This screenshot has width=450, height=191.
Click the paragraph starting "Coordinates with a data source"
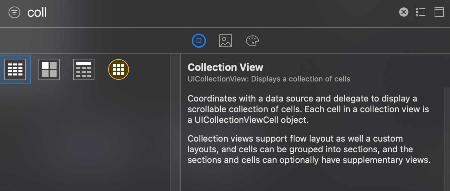tap(308, 109)
